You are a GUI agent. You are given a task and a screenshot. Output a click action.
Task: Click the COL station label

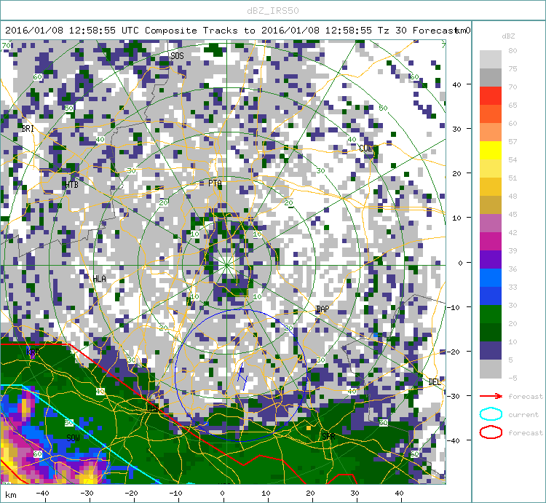(x=365, y=148)
